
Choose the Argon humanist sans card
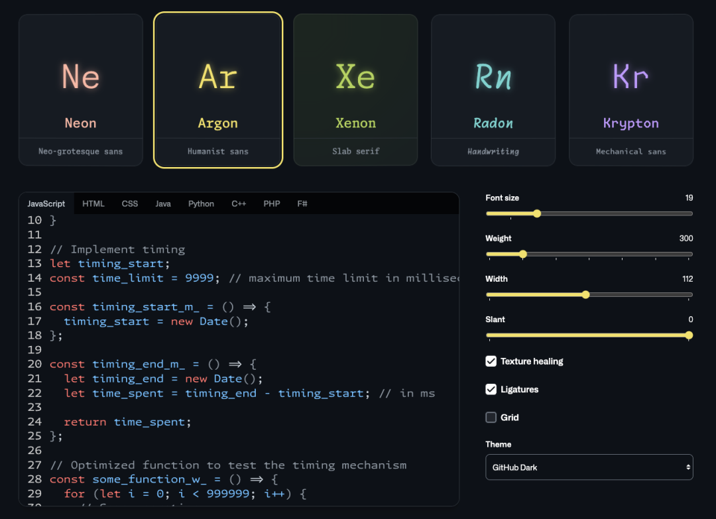(x=218, y=90)
